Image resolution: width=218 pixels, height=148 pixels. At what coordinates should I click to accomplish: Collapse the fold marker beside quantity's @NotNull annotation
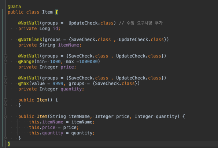pyautogui.click(x=5, y=78)
